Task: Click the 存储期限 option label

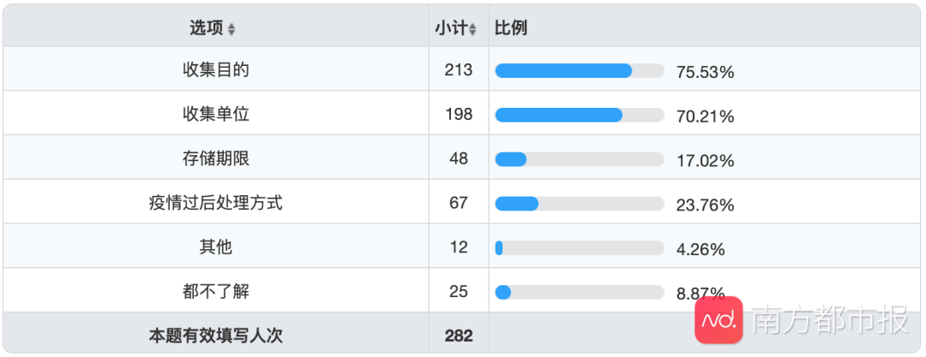Action: pyautogui.click(x=216, y=158)
